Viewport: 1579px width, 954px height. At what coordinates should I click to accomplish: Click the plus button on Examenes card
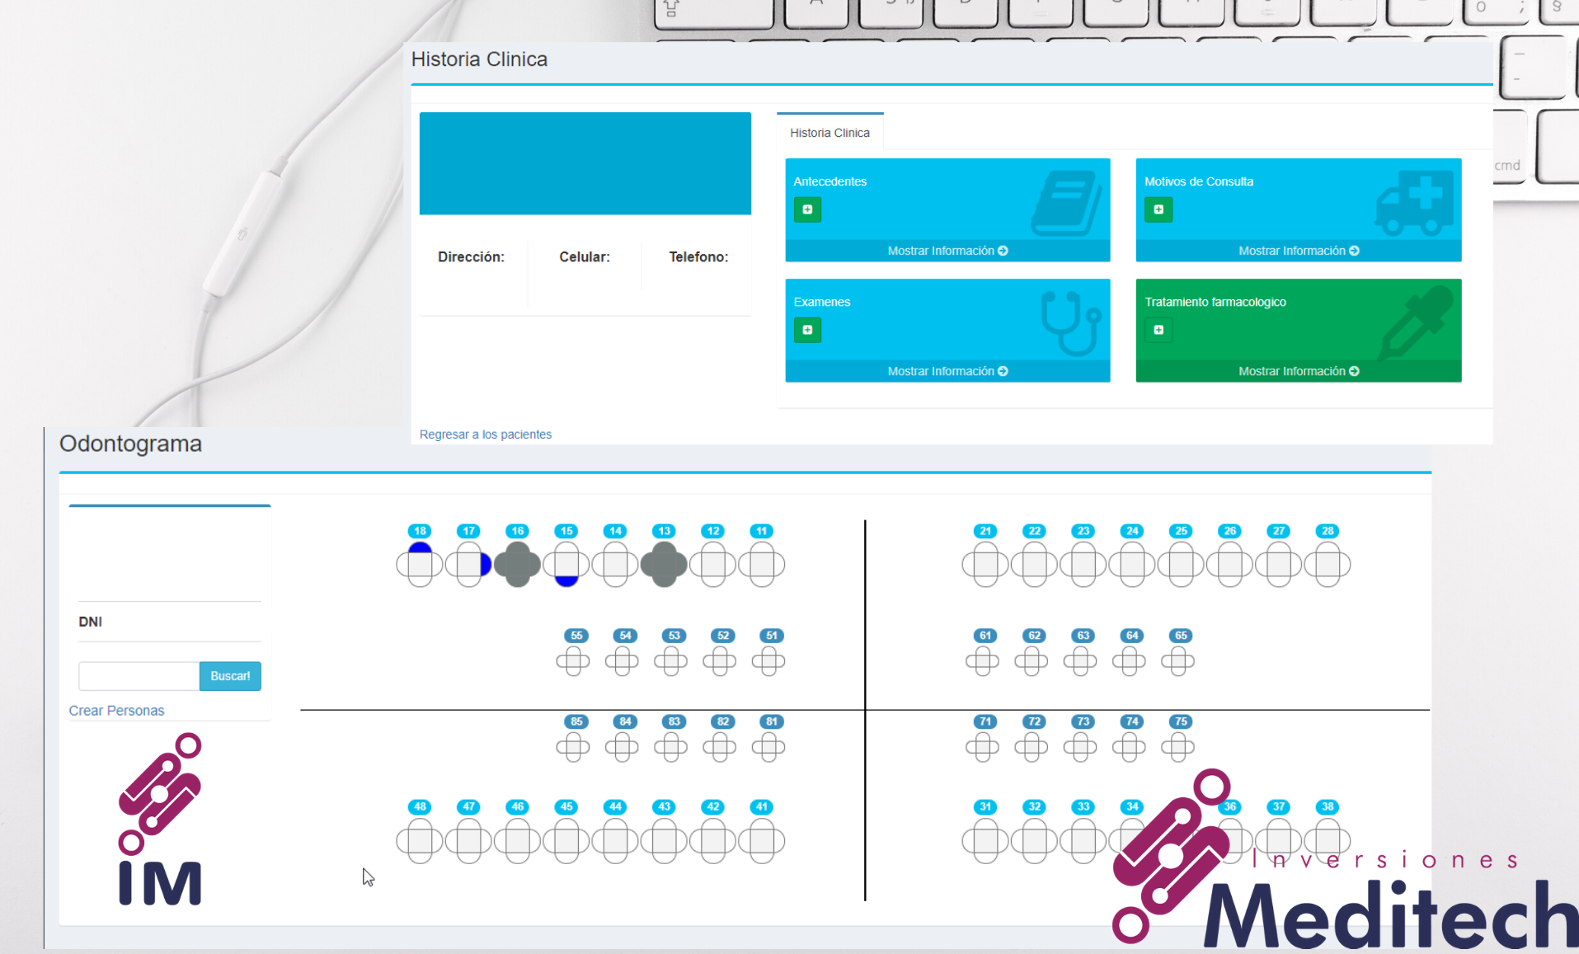tap(807, 330)
